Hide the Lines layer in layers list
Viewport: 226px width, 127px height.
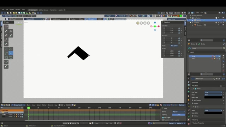pos(217,56)
